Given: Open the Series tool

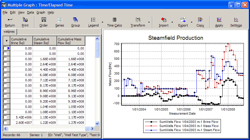Looking at the screenshot, I should [60, 20].
